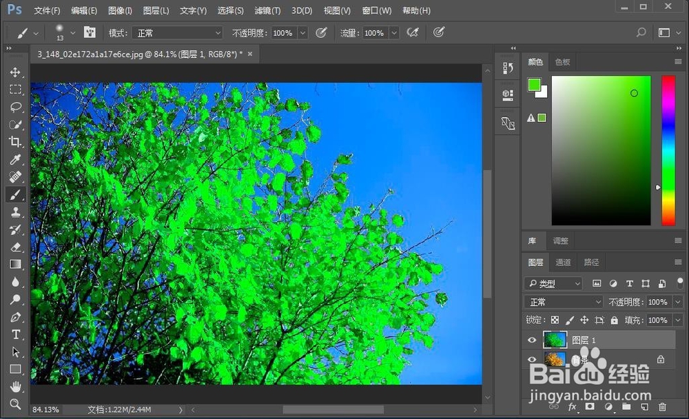Open the History panel icon
Viewport: 689px width, 419px height.
point(508,68)
